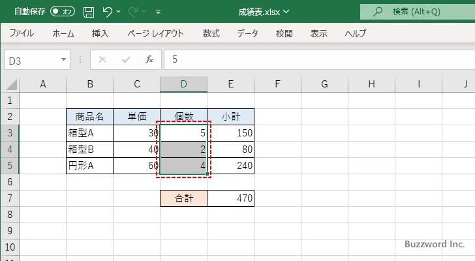The height and width of the screenshot is (261, 475).
Task: Click the total cell showing 470
Action: pos(230,198)
